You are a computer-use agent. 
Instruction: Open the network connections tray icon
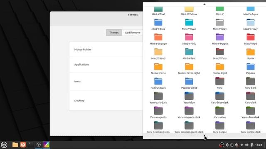pos(242,145)
